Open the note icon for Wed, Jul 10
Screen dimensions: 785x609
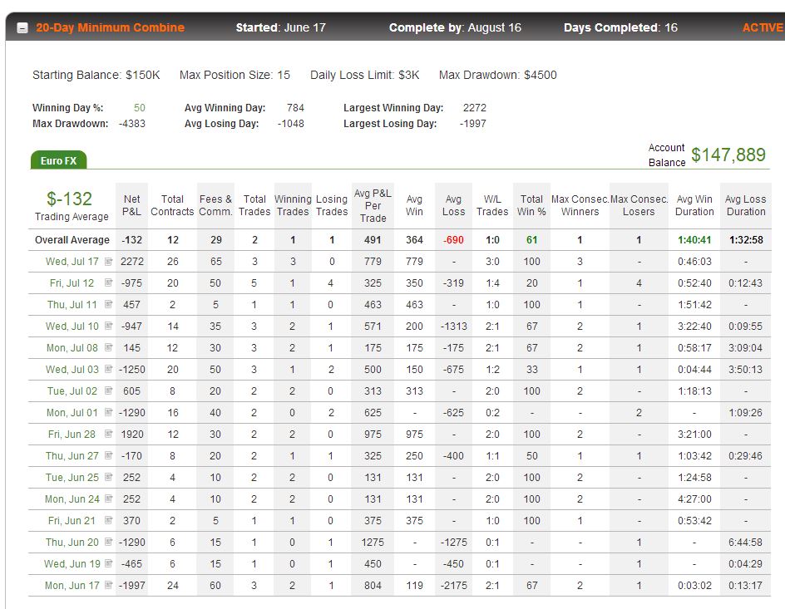click(108, 326)
